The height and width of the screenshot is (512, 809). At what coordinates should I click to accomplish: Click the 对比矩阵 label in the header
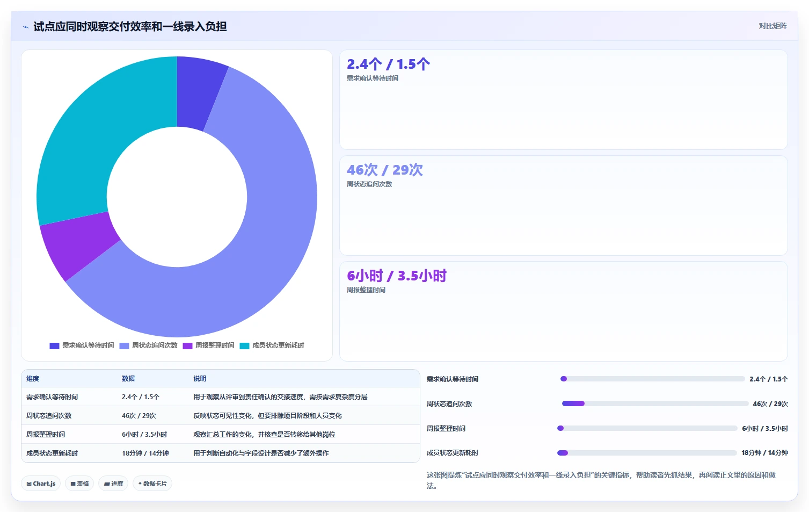772,26
